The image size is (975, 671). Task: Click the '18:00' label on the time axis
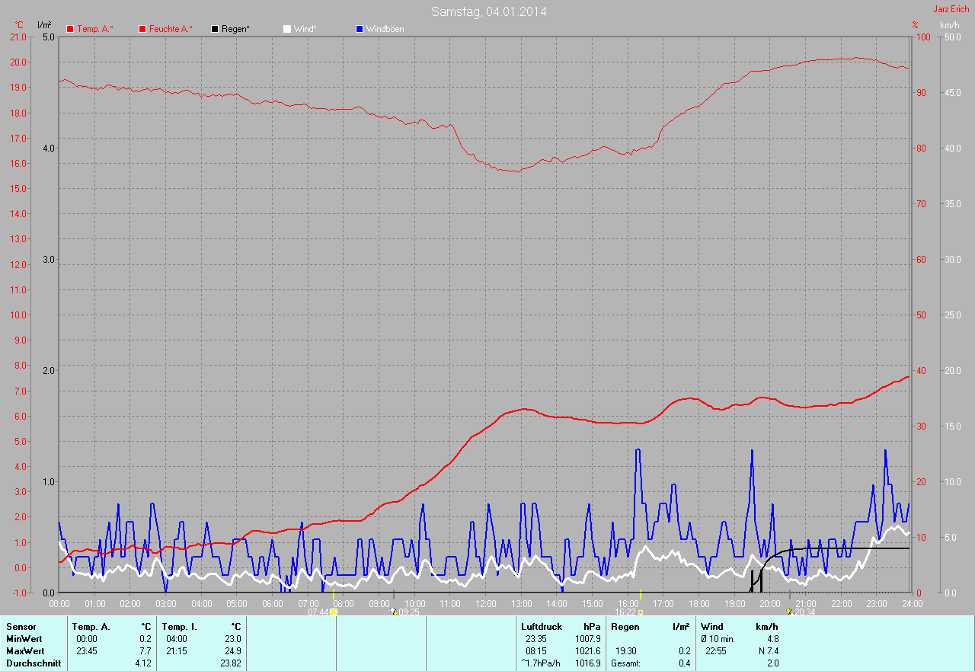point(699,603)
